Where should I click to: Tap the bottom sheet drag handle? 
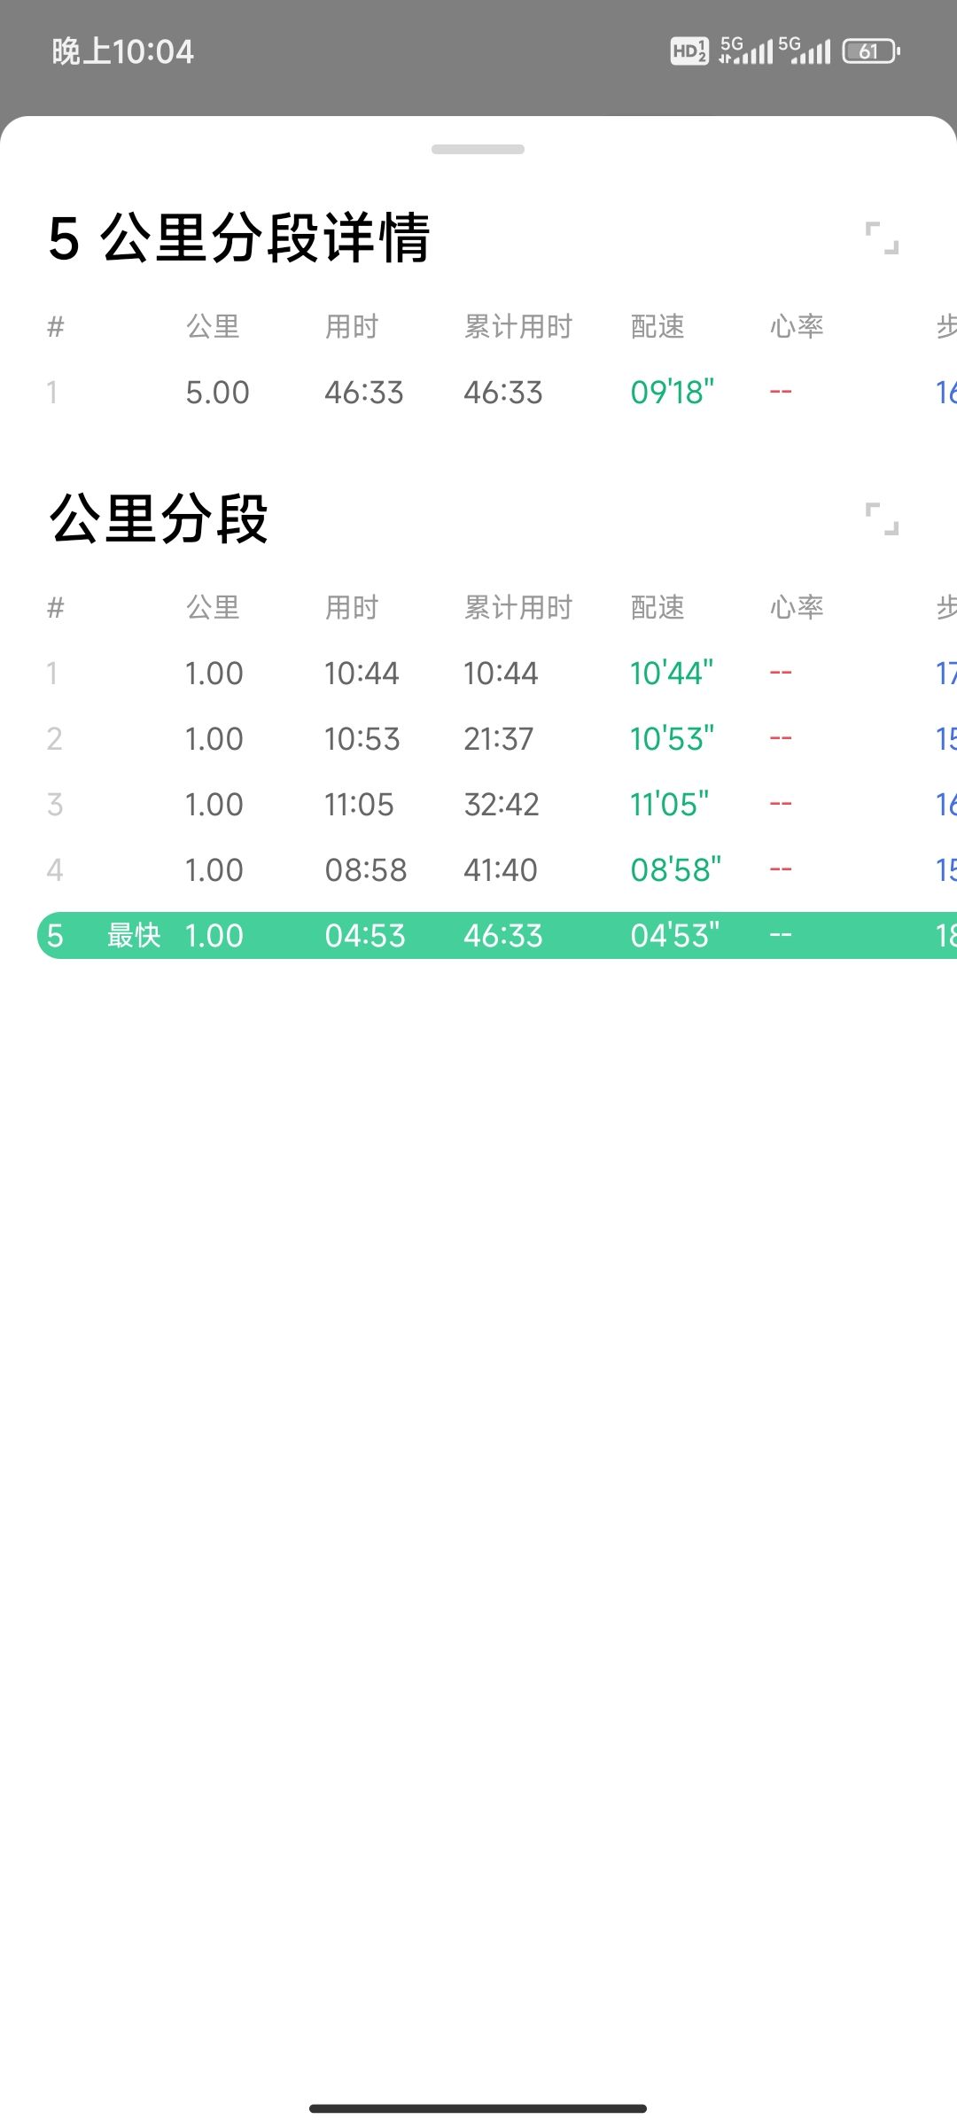pyautogui.click(x=478, y=149)
